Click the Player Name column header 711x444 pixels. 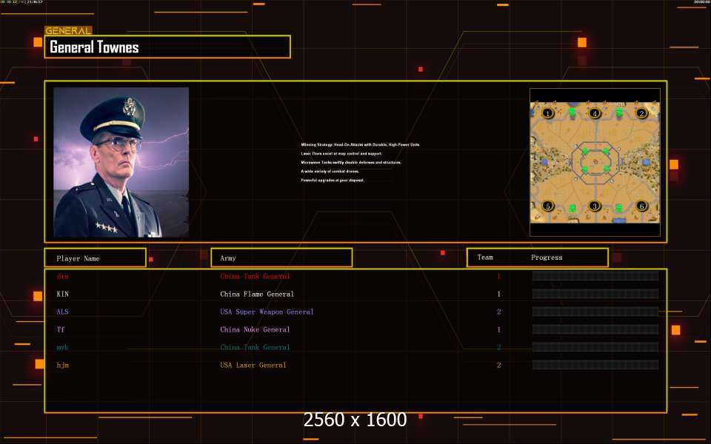click(x=96, y=258)
